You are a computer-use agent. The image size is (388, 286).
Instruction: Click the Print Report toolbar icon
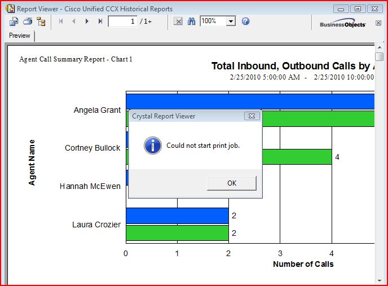click(28, 21)
